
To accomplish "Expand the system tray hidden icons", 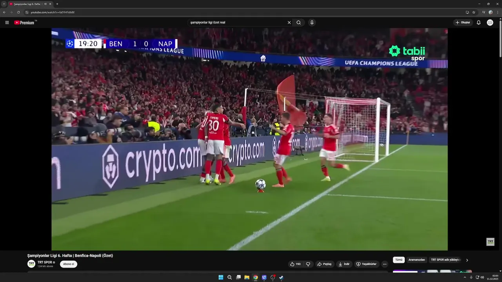I will coord(465,277).
